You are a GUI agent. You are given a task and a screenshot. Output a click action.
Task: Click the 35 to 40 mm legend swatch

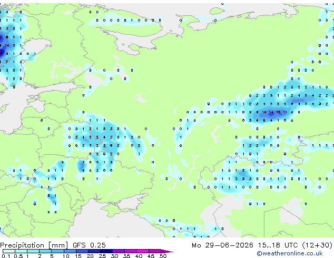(130, 251)
